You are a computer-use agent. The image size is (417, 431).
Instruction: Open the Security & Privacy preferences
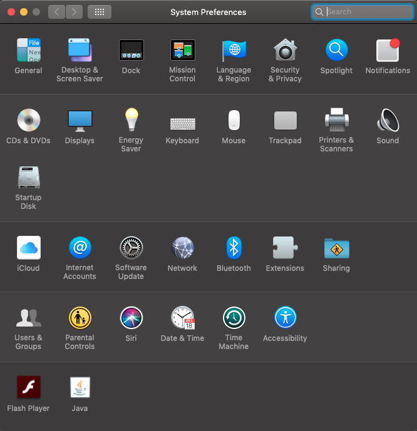[285, 51]
